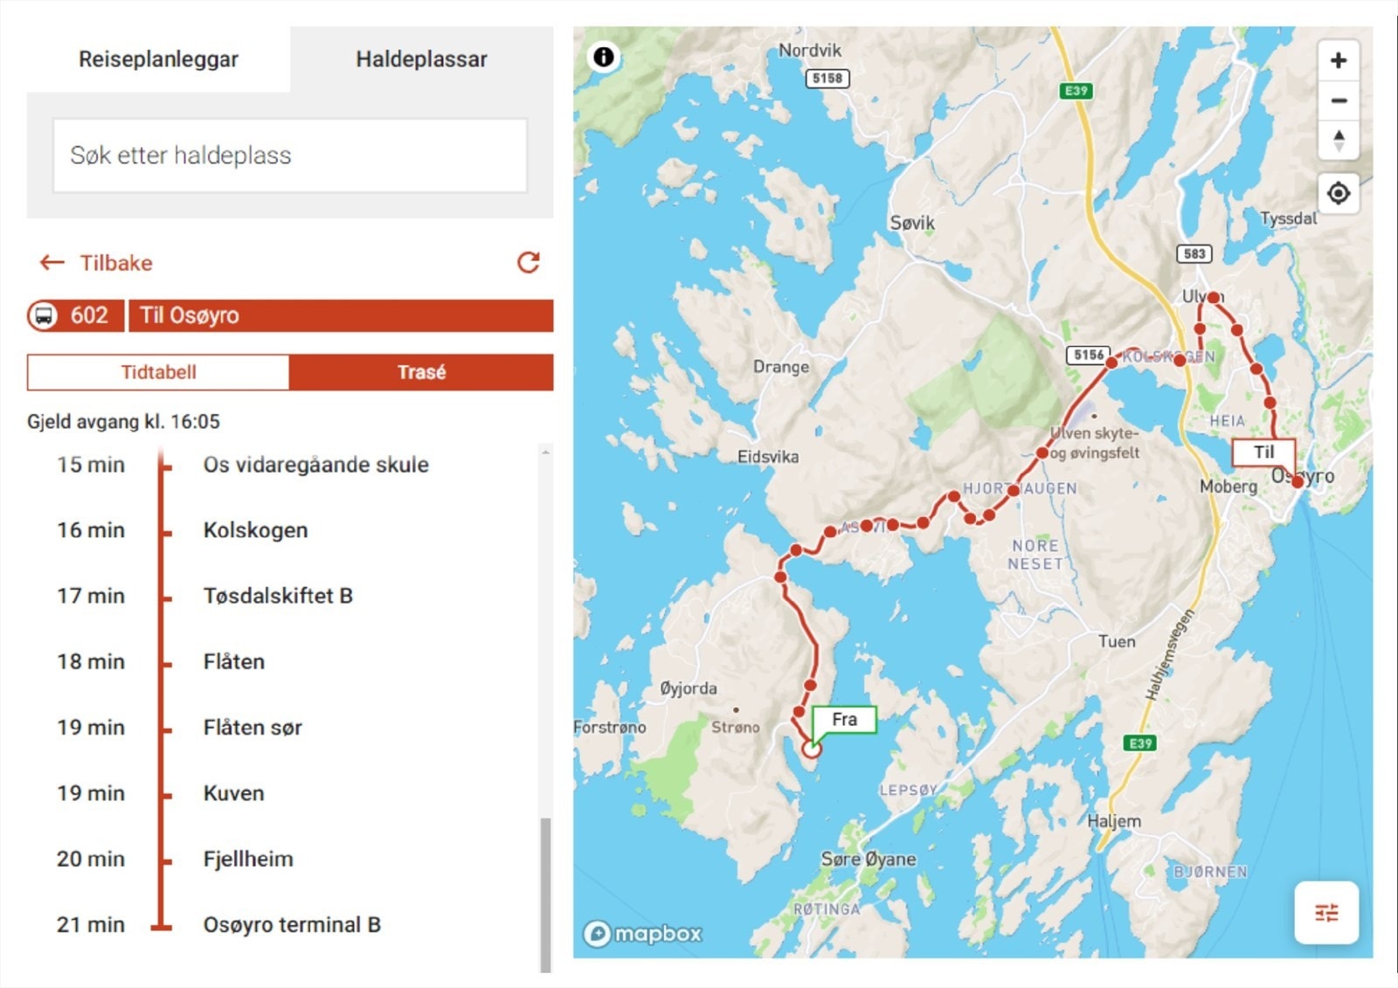The width and height of the screenshot is (1398, 988).
Task: Click the info icon on the map
Action: pos(602,56)
